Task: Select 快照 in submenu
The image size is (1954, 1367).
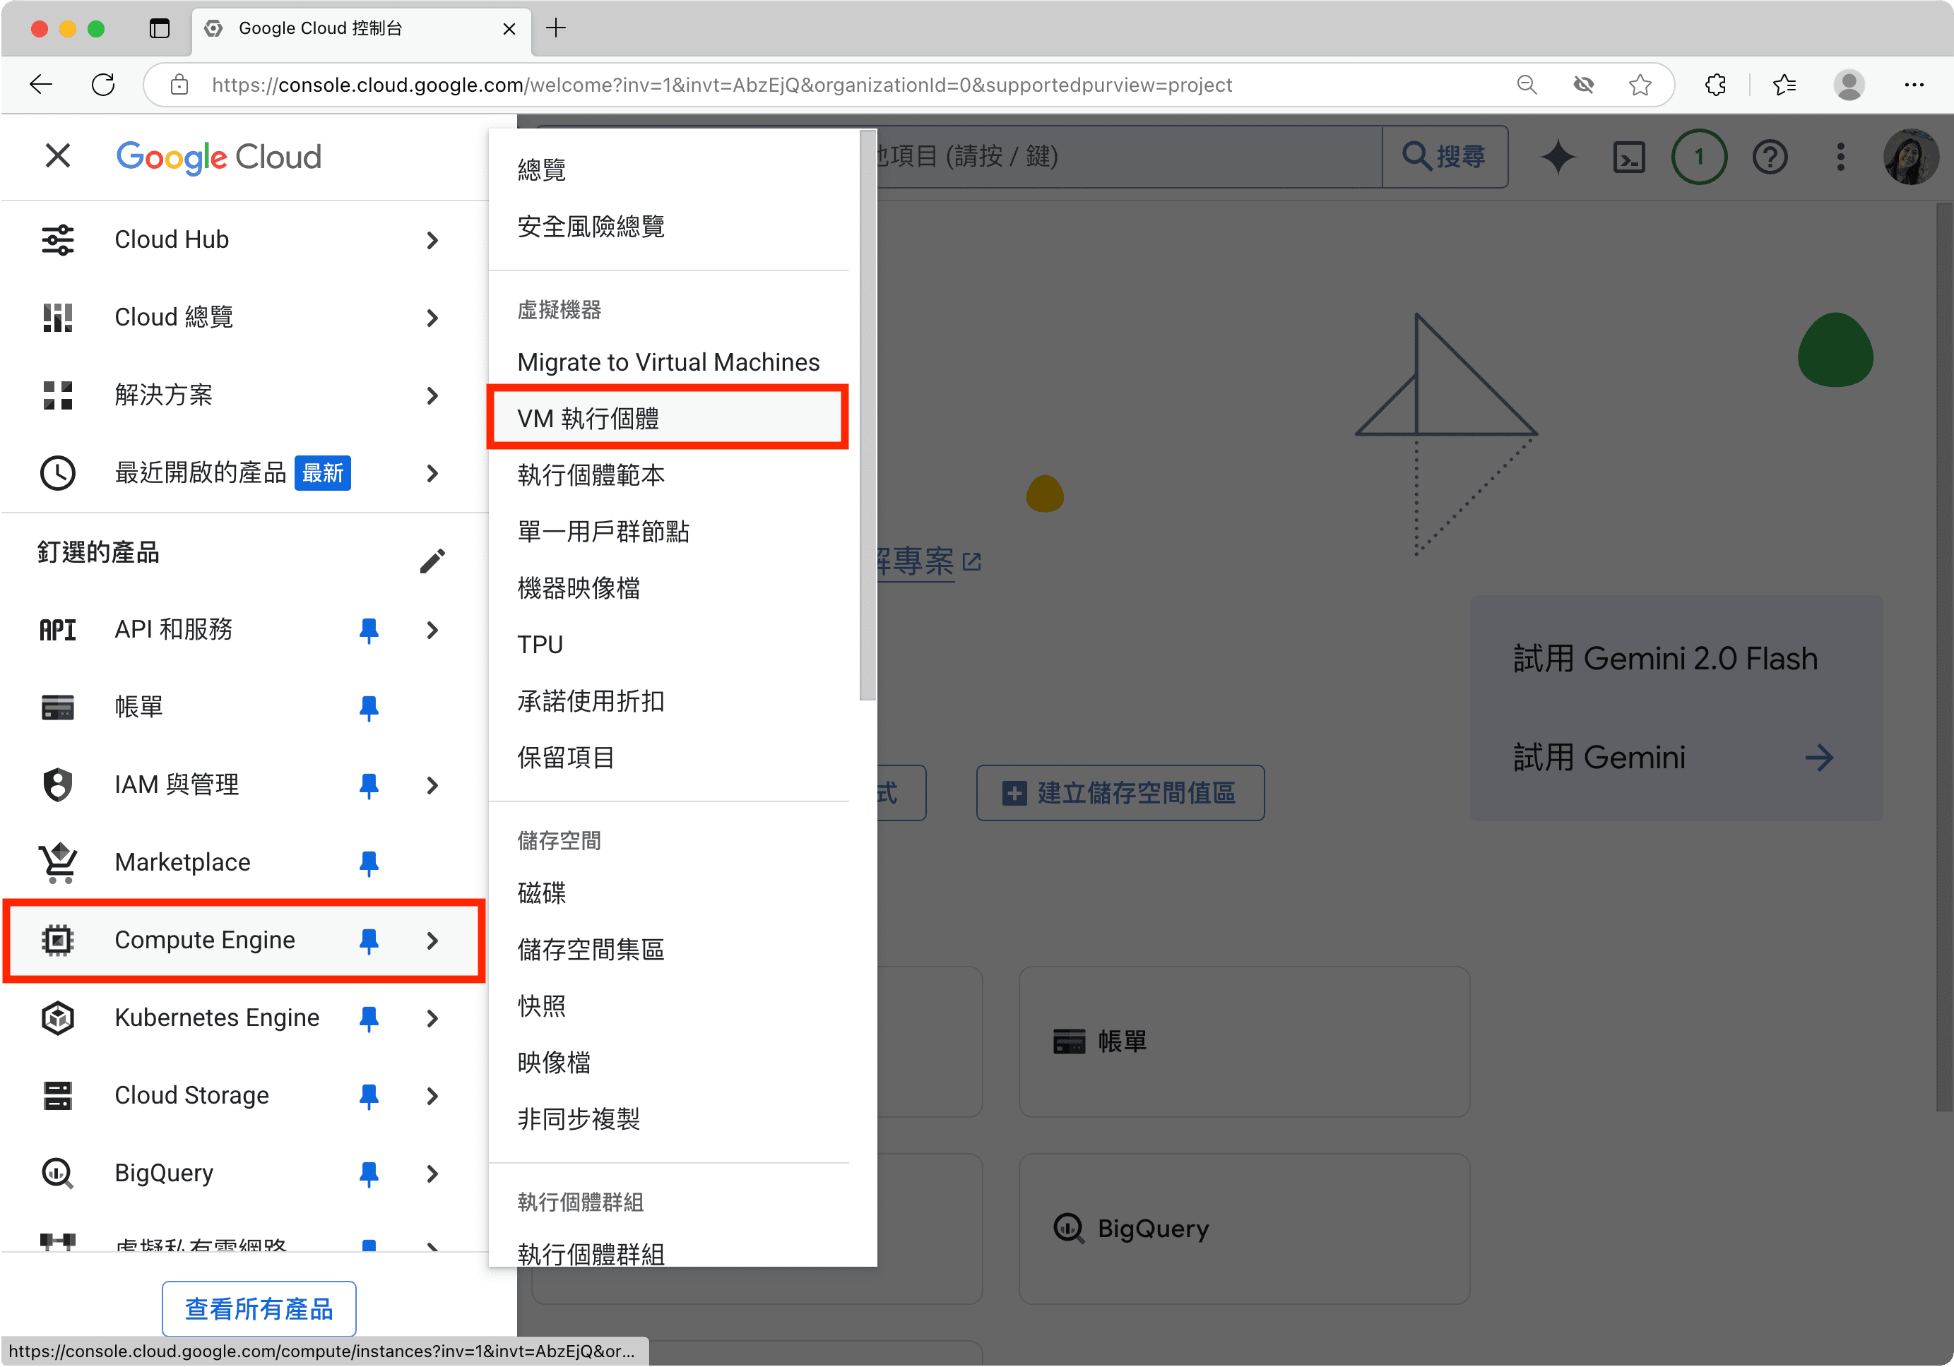Action: tap(668, 1005)
